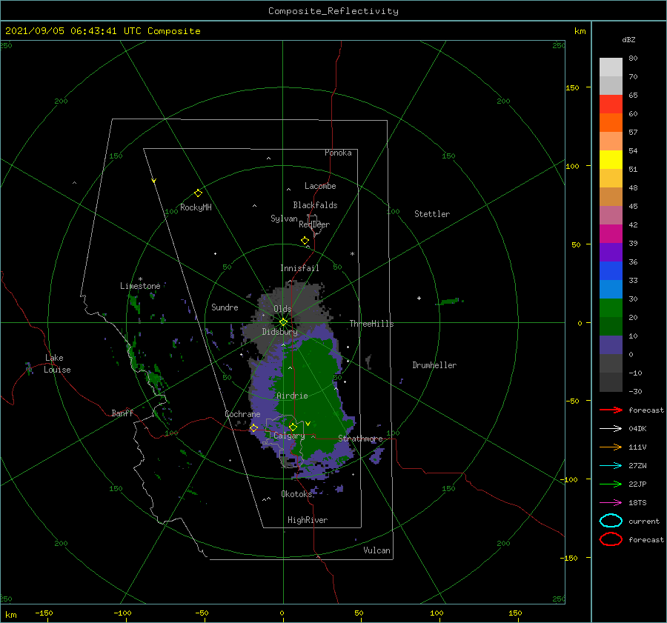The height and width of the screenshot is (623, 667).
Task: Click the asterisk marker above Limestone
Action: [x=140, y=279]
